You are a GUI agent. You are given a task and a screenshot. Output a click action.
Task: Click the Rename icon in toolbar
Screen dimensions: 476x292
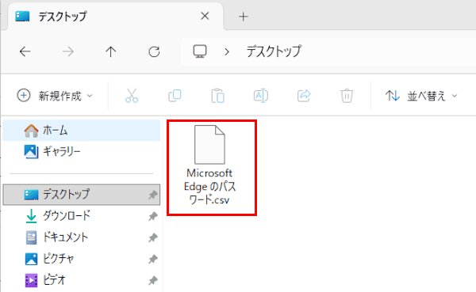click(x=261, y=96)
